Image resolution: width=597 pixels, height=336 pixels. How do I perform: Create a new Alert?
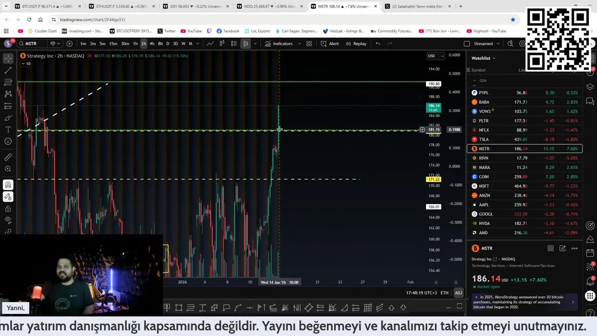click(330, 43)
